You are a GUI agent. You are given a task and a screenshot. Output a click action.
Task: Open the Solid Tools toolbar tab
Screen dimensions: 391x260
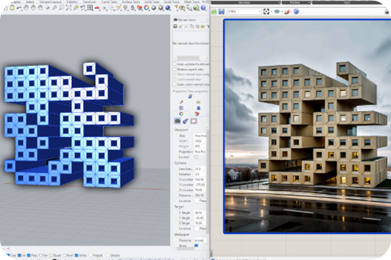(152, 2)
